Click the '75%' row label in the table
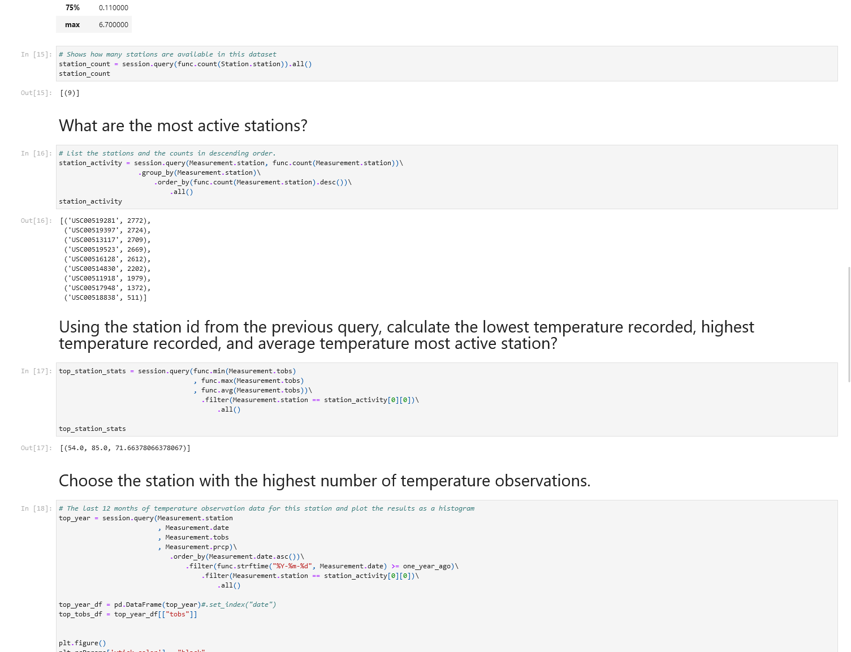This screenshot has height=652, width=851. pos(72,8)
